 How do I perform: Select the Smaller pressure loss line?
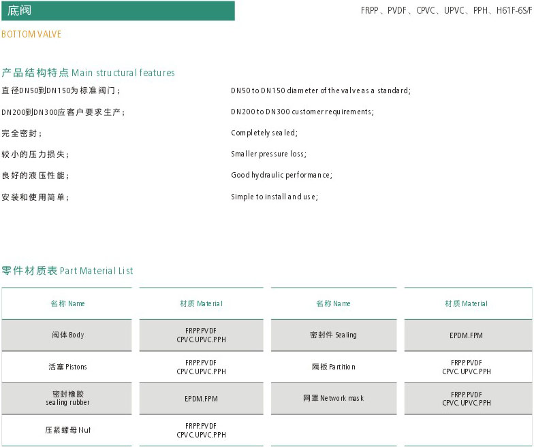coord(268,154)
